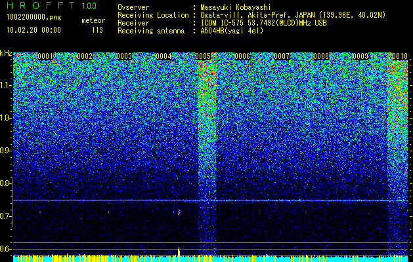This screenshot has width=413, height=262.
Task: Click the 1.1 frequency axis label
Action: (5, 85)
